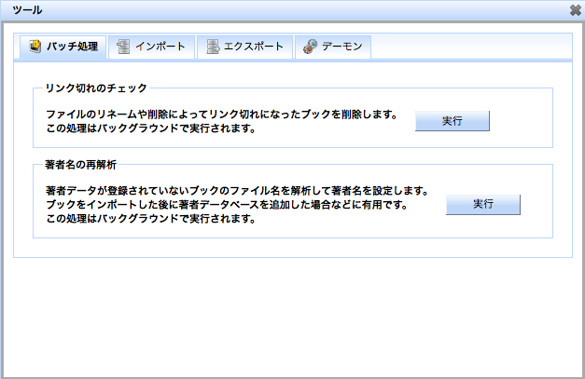
Task: Run the リンク切れのチェック 実行 button
Action: pyautogui.click(x=453, y=121)
